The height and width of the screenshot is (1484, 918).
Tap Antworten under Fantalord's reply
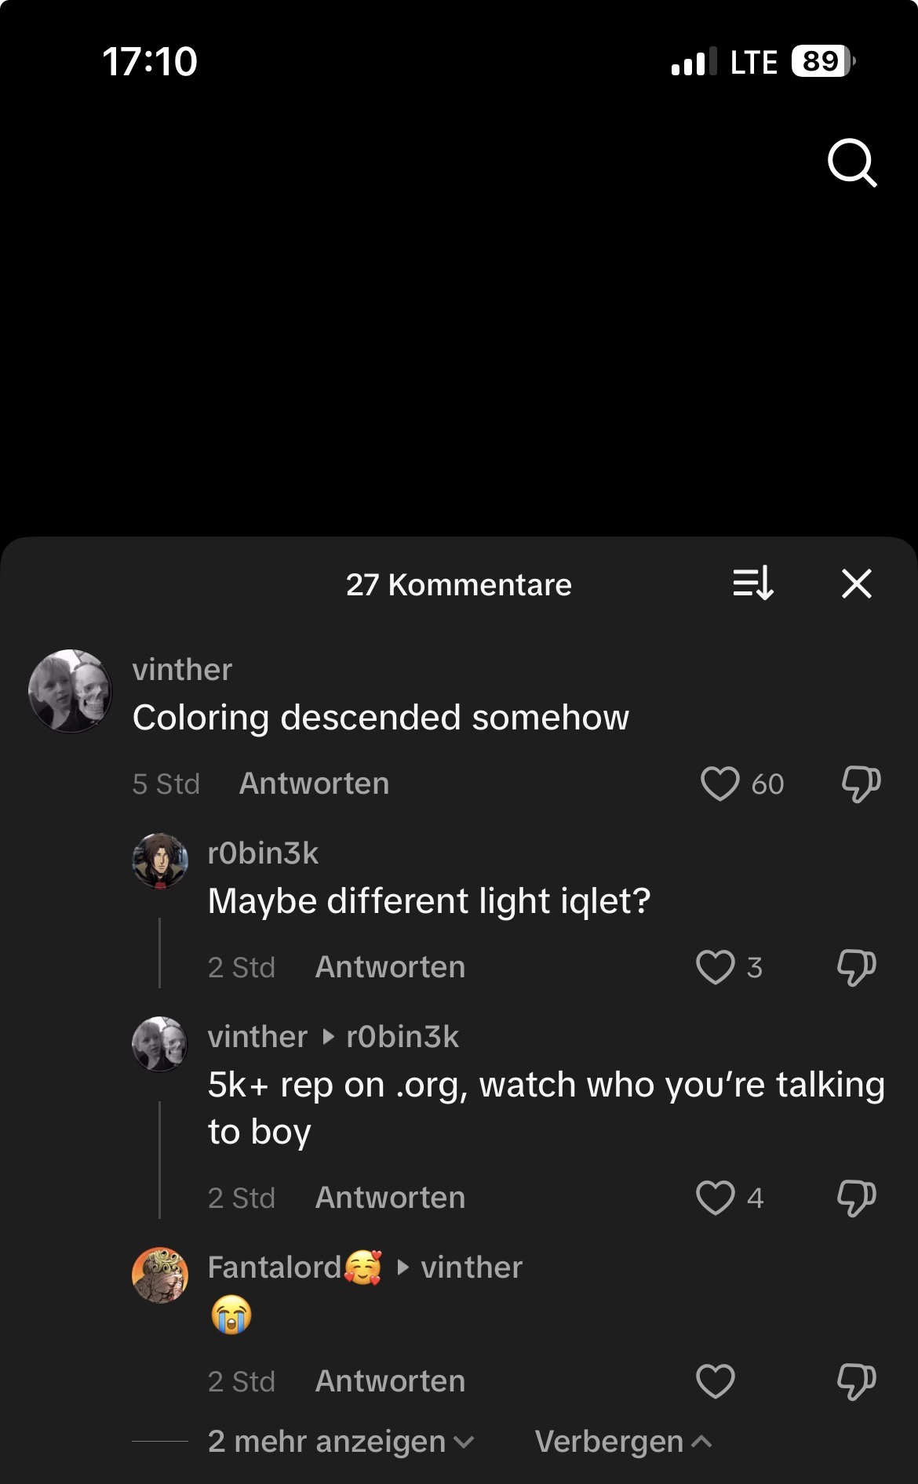390,1381
